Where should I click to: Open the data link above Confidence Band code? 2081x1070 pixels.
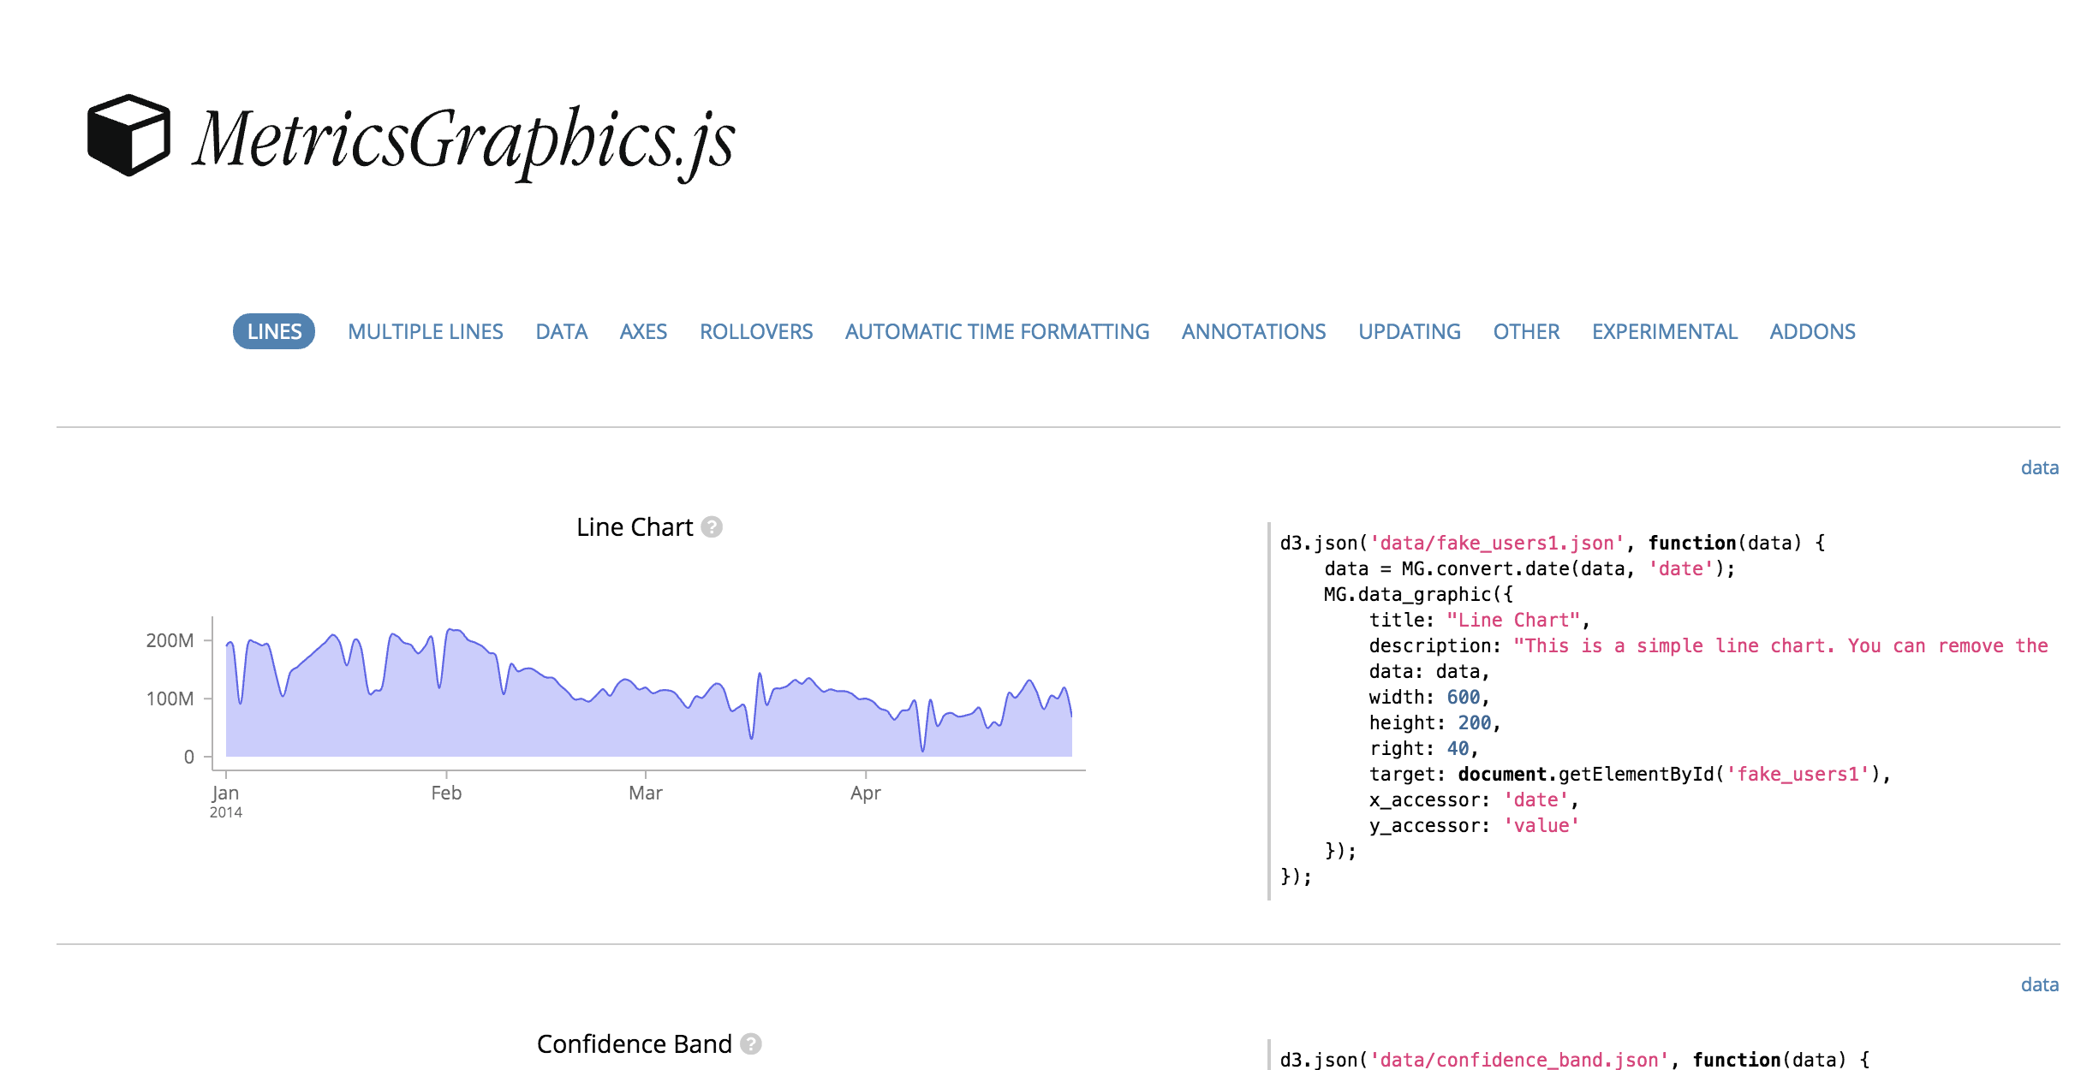tap(2039, 984)
